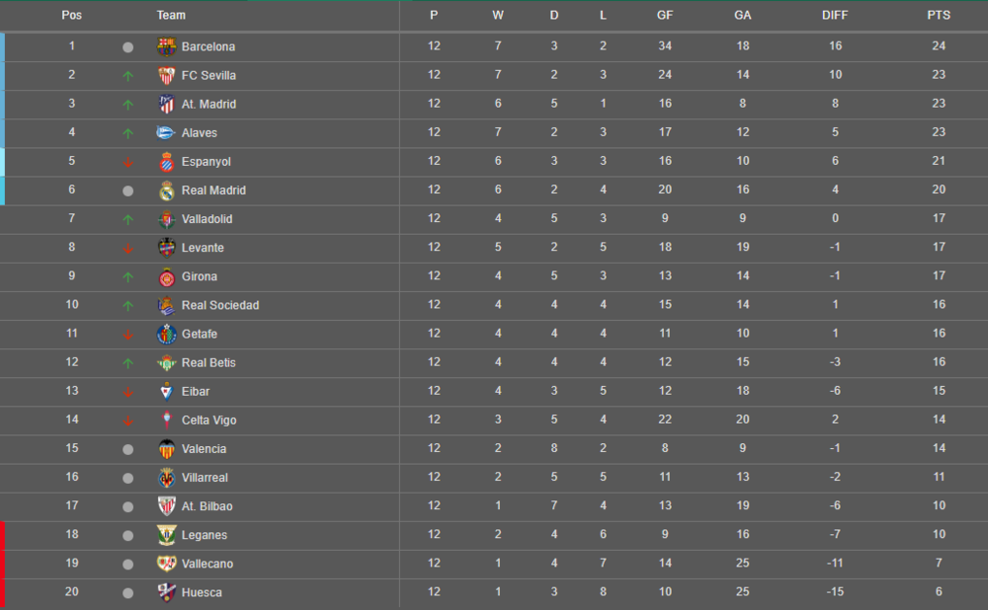Click the green up arrow beside Alaves
This screenshot has width=988, height=610.
tap(127, 133)
